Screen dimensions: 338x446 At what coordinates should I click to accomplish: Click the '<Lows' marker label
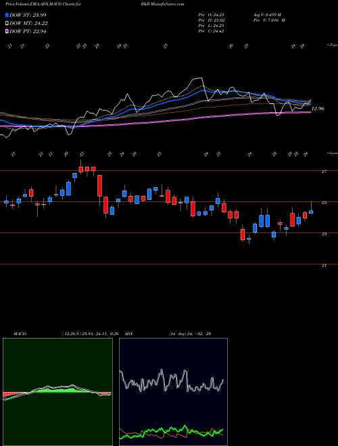pos(332,153)
